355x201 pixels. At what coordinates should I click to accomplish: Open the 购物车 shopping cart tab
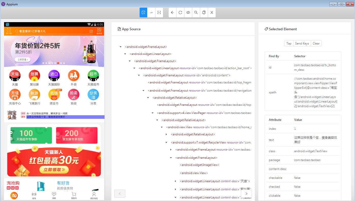74,196
